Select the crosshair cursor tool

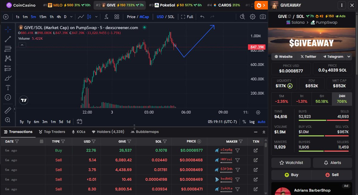(8, 29)
